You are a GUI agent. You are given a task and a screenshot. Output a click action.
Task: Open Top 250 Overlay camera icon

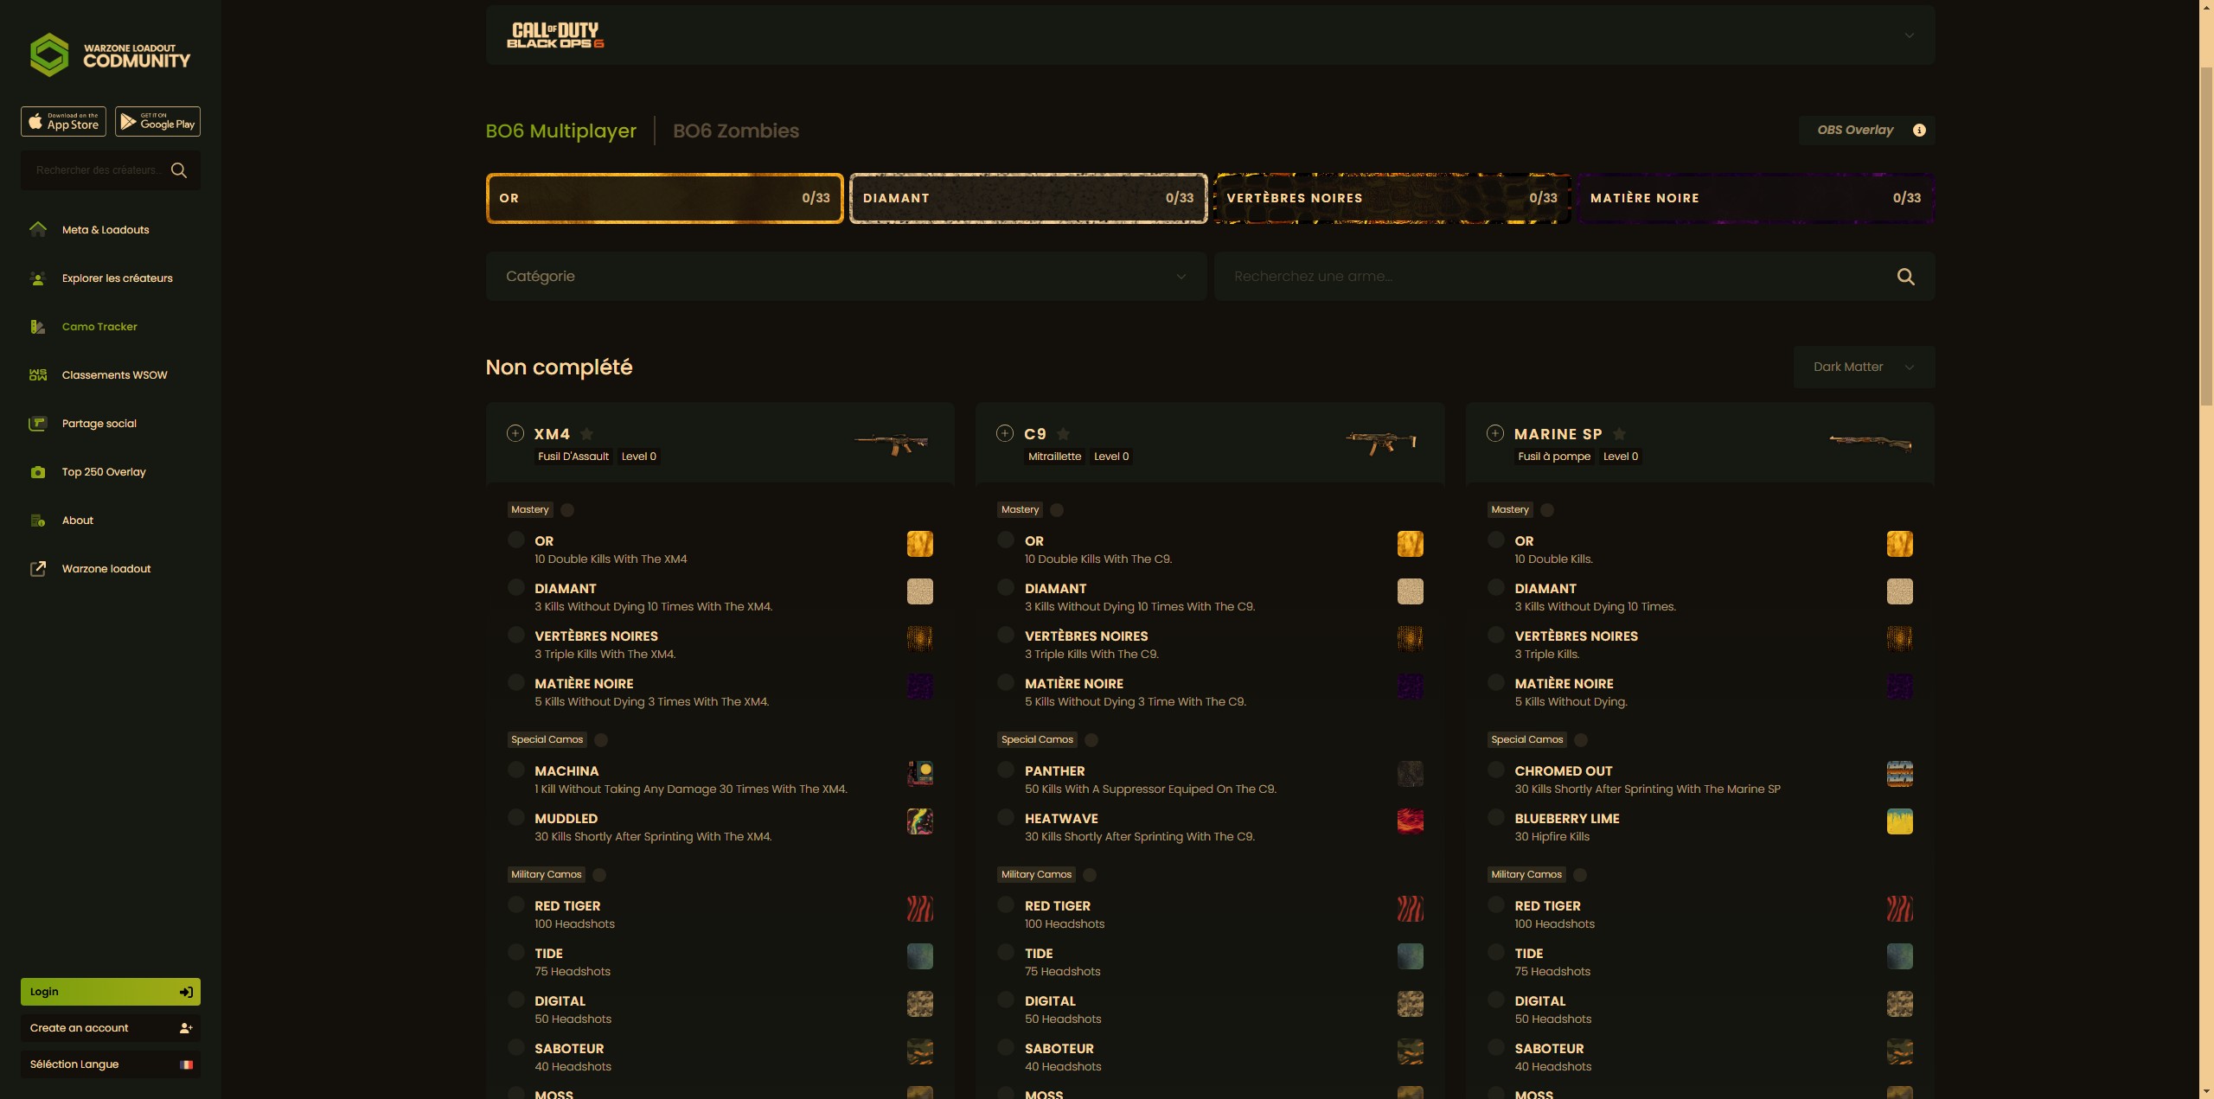click(38, 472)
